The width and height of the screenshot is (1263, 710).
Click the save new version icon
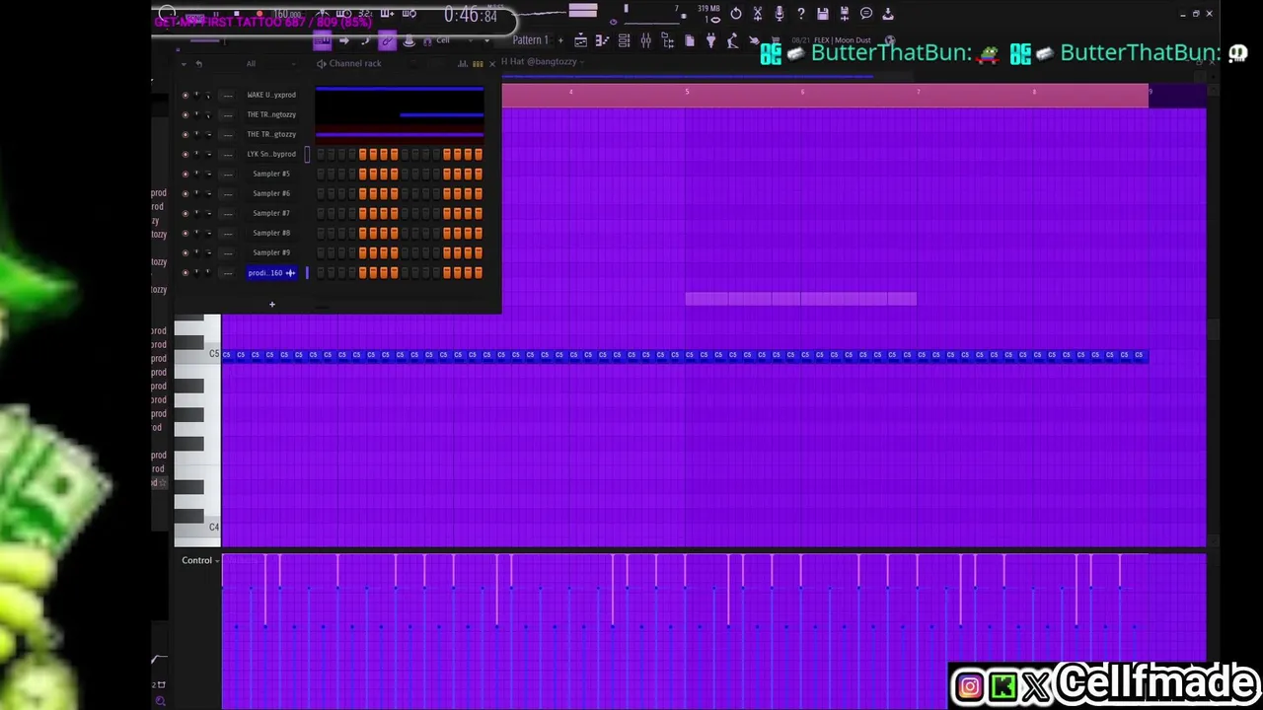point(845,14)
